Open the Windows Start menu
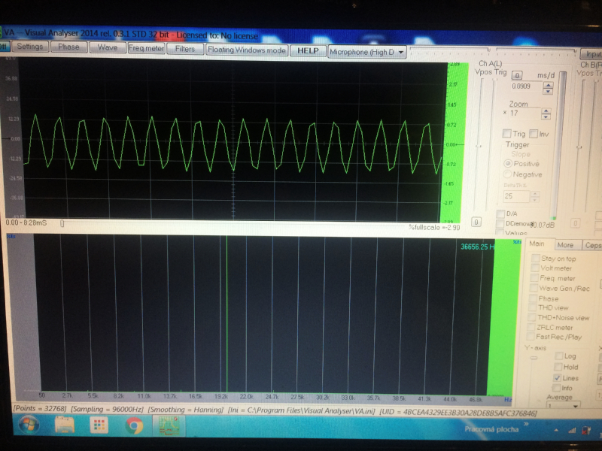The width and height of the screenshot is (602, 451). coord(29,425)
